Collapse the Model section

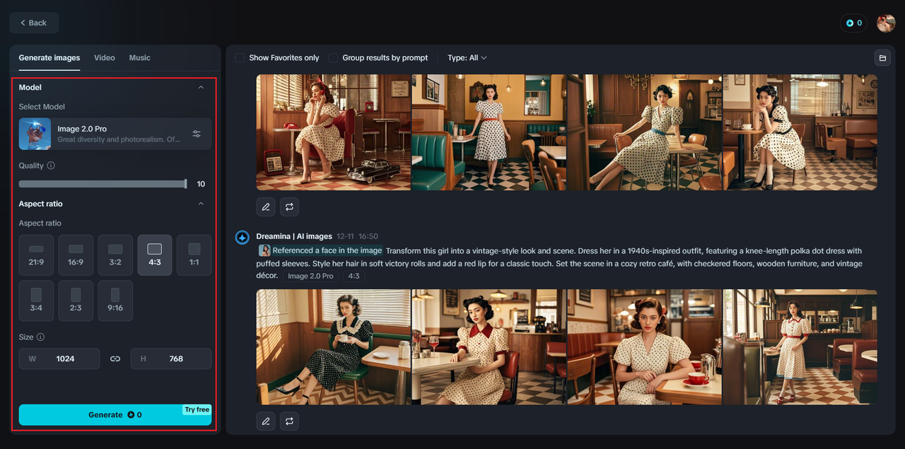[201, 88]
